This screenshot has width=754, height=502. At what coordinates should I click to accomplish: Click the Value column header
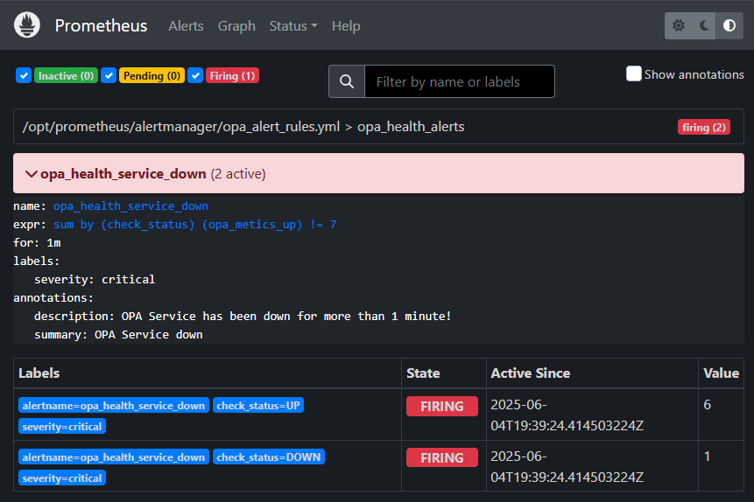(x=721, y=373)
